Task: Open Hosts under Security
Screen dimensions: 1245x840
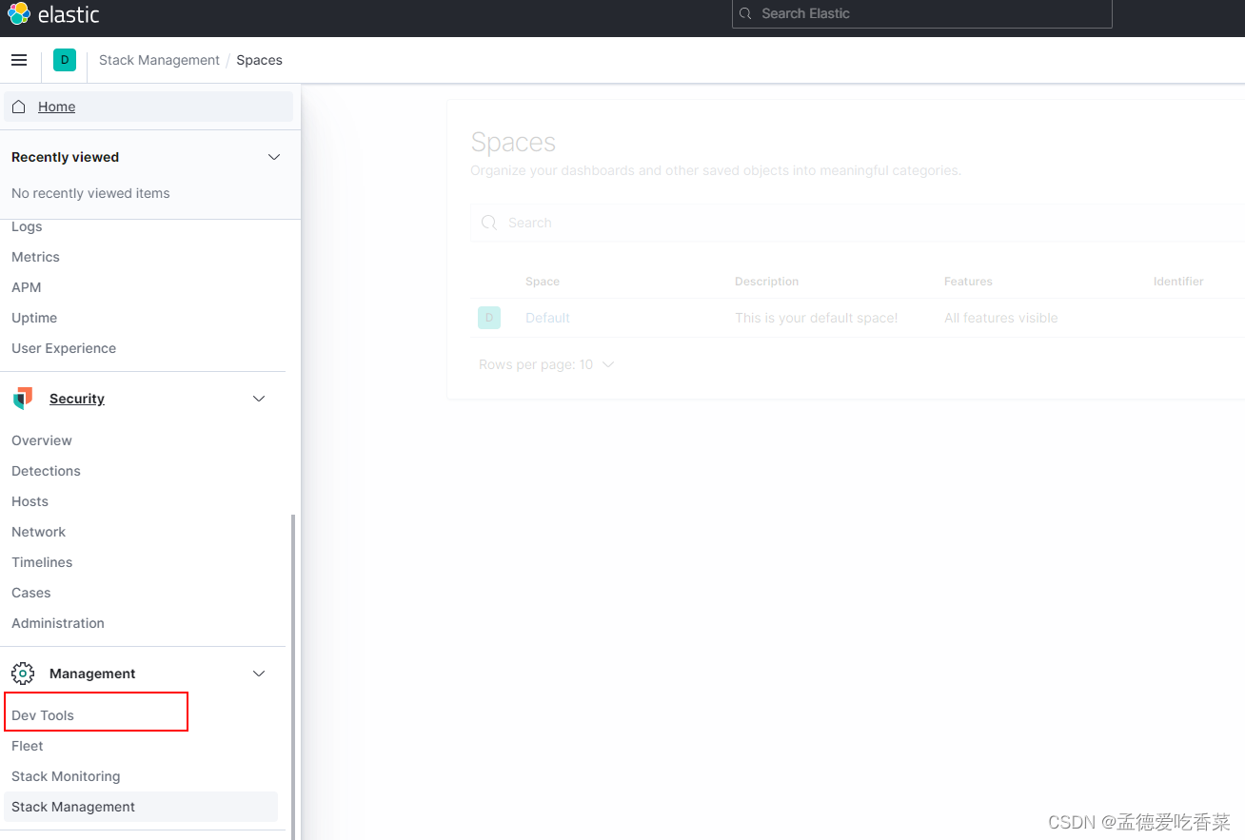Action: 30,501
